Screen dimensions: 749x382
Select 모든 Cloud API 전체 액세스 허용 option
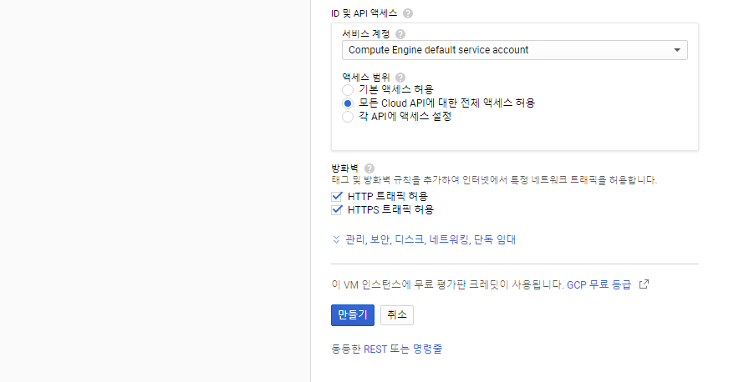348,103
